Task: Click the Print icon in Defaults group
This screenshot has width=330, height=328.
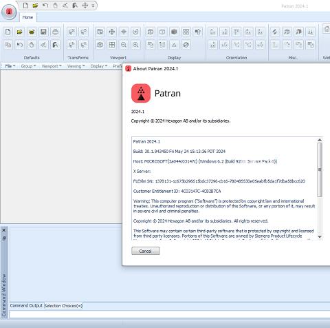Action: pyautogui.click(x=55, y=32)
